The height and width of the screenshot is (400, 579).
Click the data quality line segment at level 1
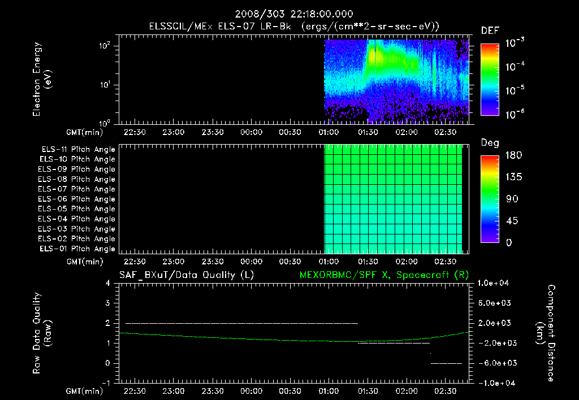(x=394, y=343)
